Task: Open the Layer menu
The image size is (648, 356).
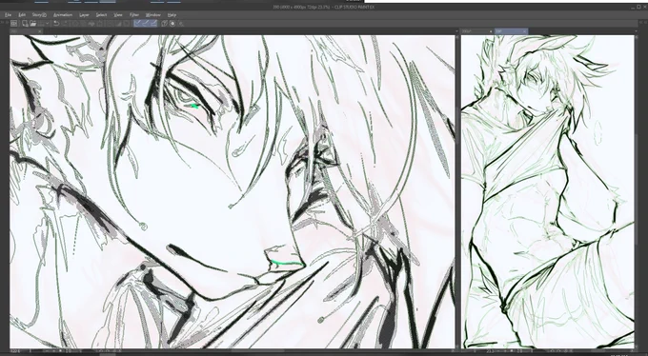Action: 84,15
